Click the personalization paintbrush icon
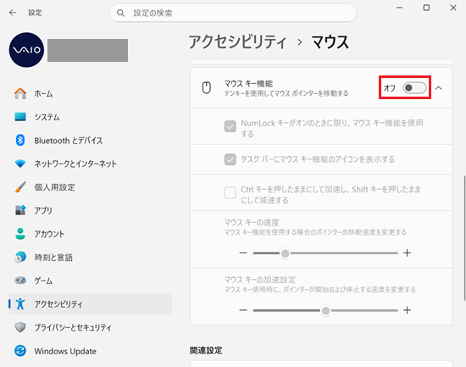 [20, 186]
